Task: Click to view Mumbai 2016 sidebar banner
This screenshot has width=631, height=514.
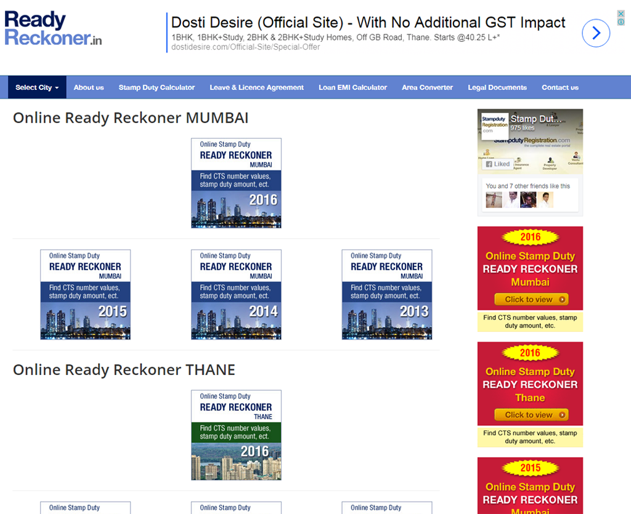Action: point(531,300)
